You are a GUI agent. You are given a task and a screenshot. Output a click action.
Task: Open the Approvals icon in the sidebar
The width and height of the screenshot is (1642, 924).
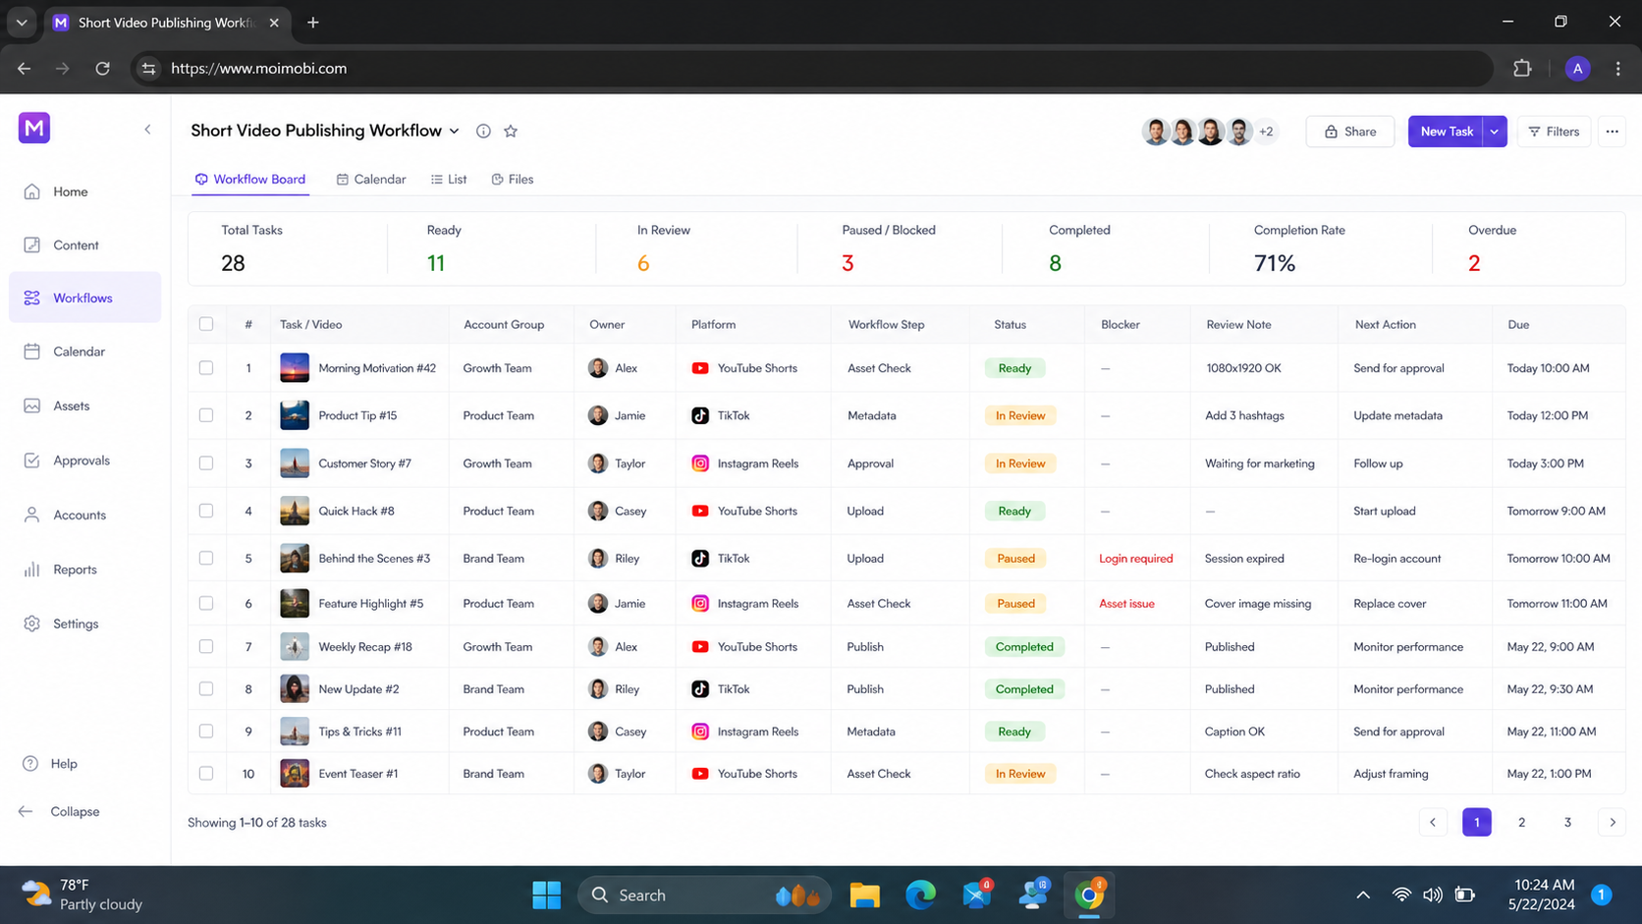pyautogui.click(x=31, y=460)
